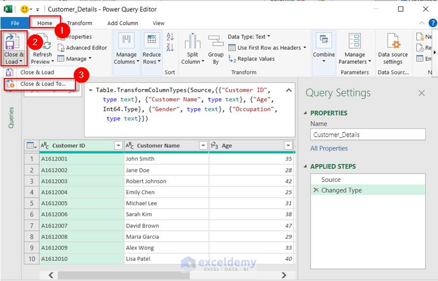Select the Source applied step
The height and width of the screenshot is (281, 438).
pyautogui.click(x=331, y=180)
